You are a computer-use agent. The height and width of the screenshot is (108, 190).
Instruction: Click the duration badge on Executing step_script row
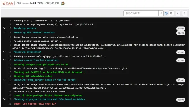point(181,80)
